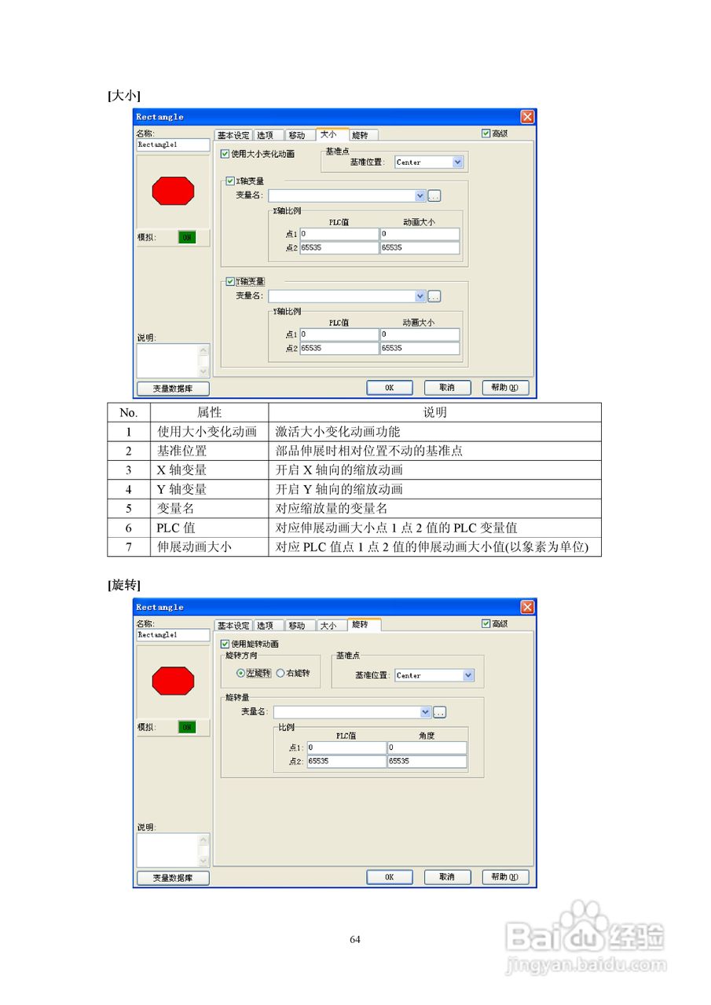This screenshot has height=1005, width=711.
Task: Click the 帮助(H) help button icon
Action: [x=505, y=387]
